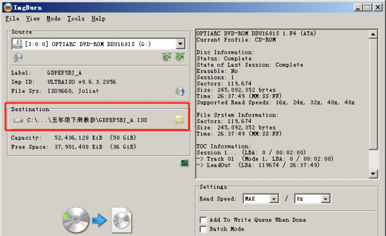386x236 pixels.
Task: Click the info panel scrollbar thumb
Action: click(373, 94)
